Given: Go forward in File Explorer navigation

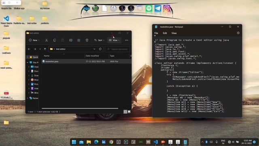Looking at the screenshot, I should 35,49.
